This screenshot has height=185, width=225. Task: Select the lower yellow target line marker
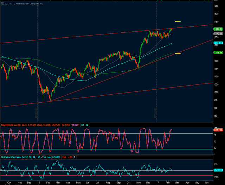[x=178, y=53]
